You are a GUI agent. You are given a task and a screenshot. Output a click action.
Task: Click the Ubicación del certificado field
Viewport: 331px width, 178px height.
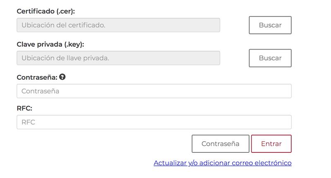coord(118,25)
